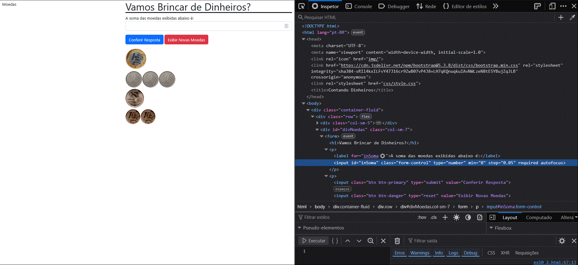Toggle dark color scheme simulation icon
This screenshot has height=265, width=578.
pos(468,217)
